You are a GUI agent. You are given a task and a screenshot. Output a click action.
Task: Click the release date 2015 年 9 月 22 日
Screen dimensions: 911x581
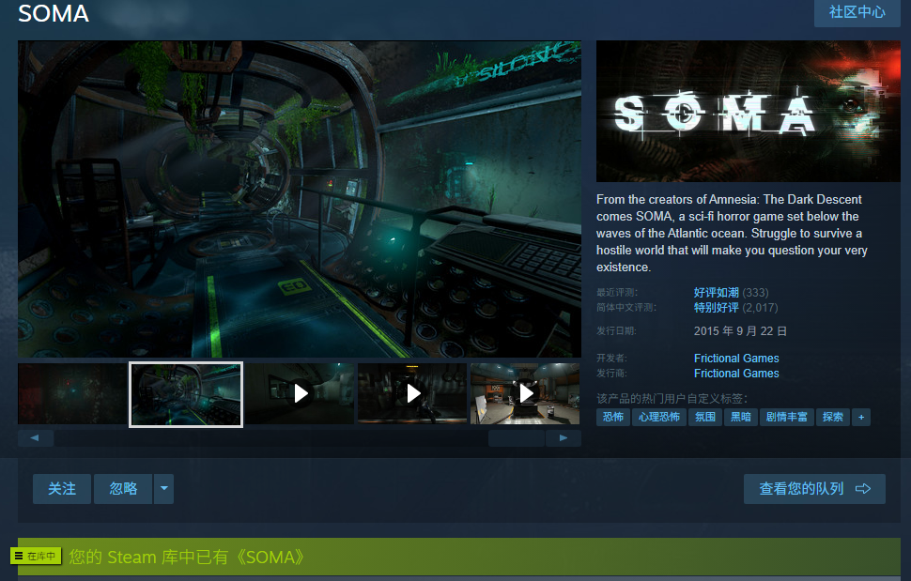point(740,330)
